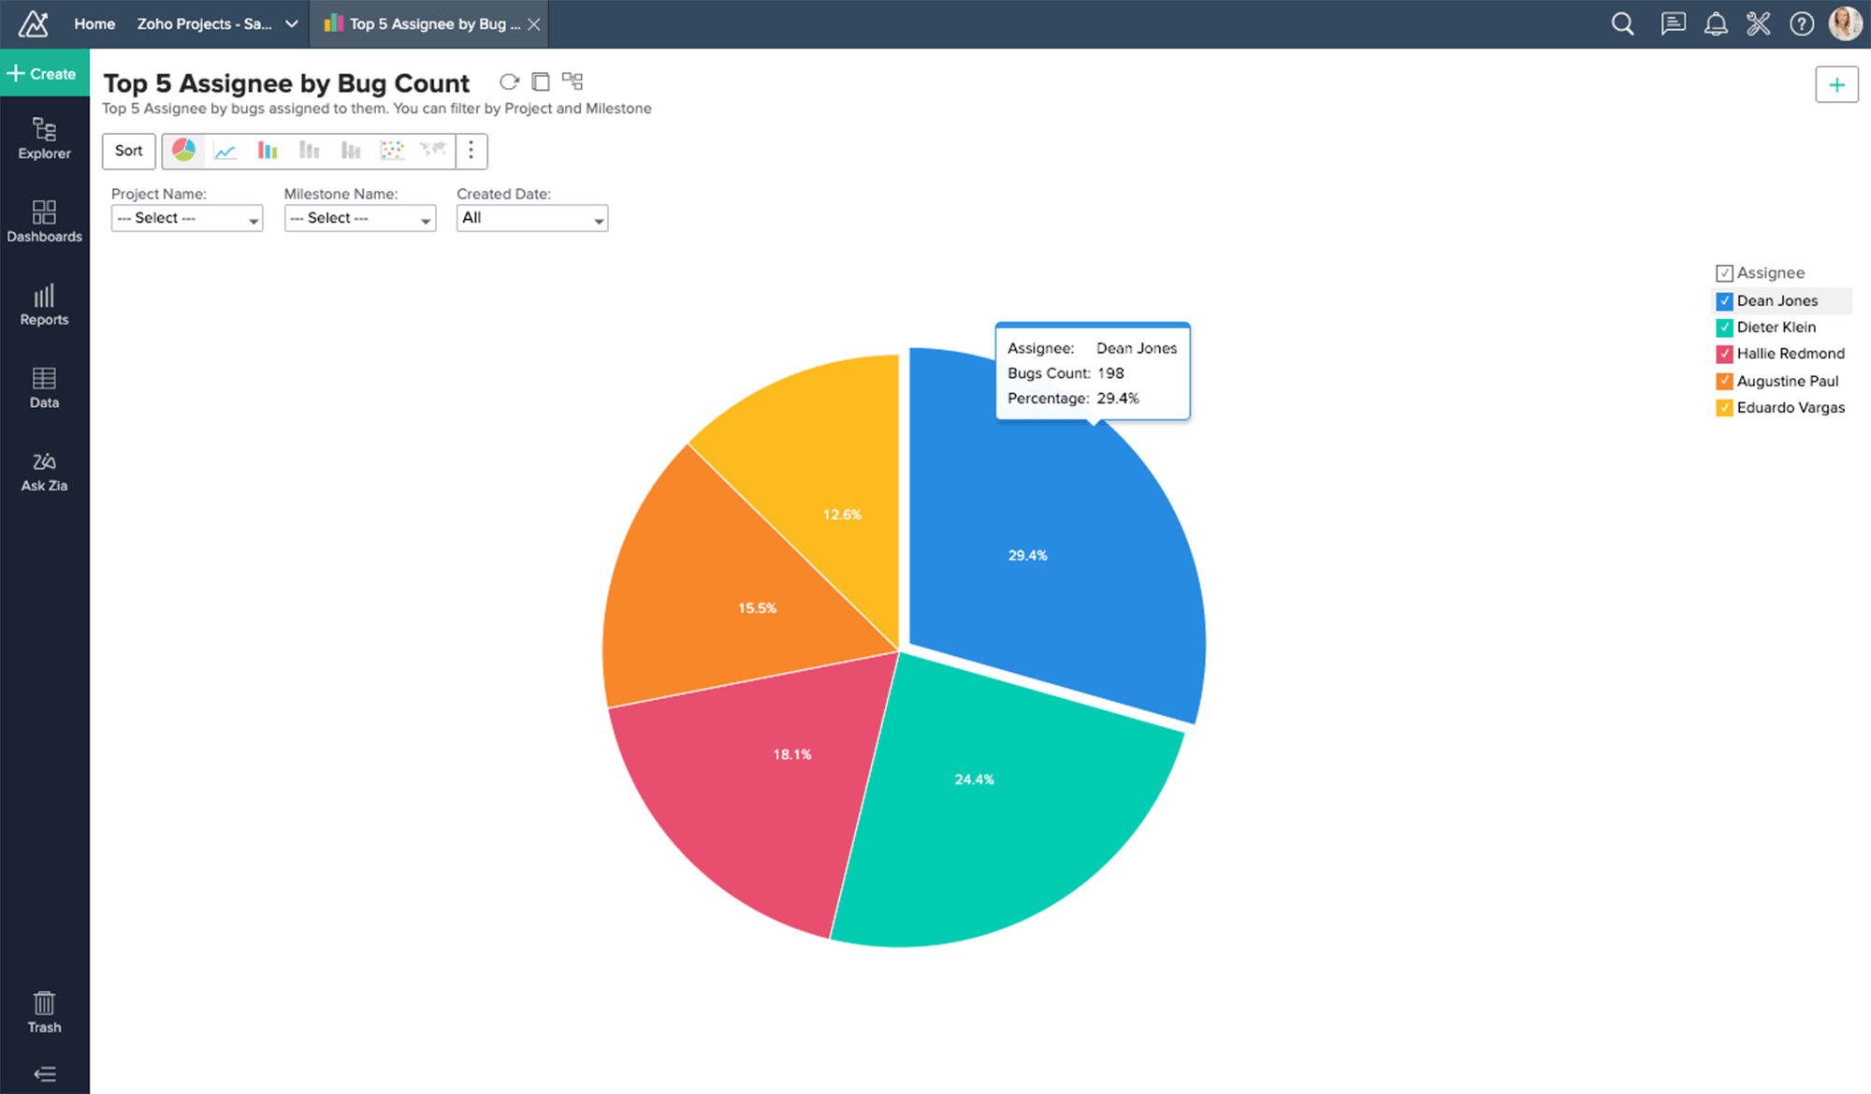Open Ask Zia in the sidebar
This screenshot has width=1871, height=1094.
[x=44, y=472]
